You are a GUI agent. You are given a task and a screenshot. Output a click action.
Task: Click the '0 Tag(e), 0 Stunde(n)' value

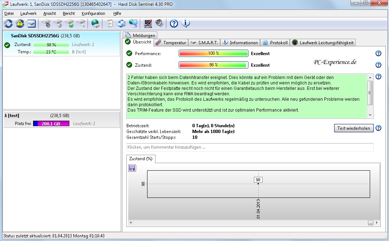(213, 126)
